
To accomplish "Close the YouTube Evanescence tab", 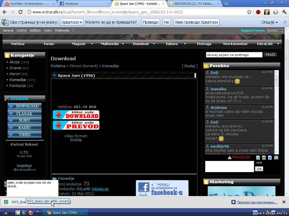I will click(x=54, y=3).
